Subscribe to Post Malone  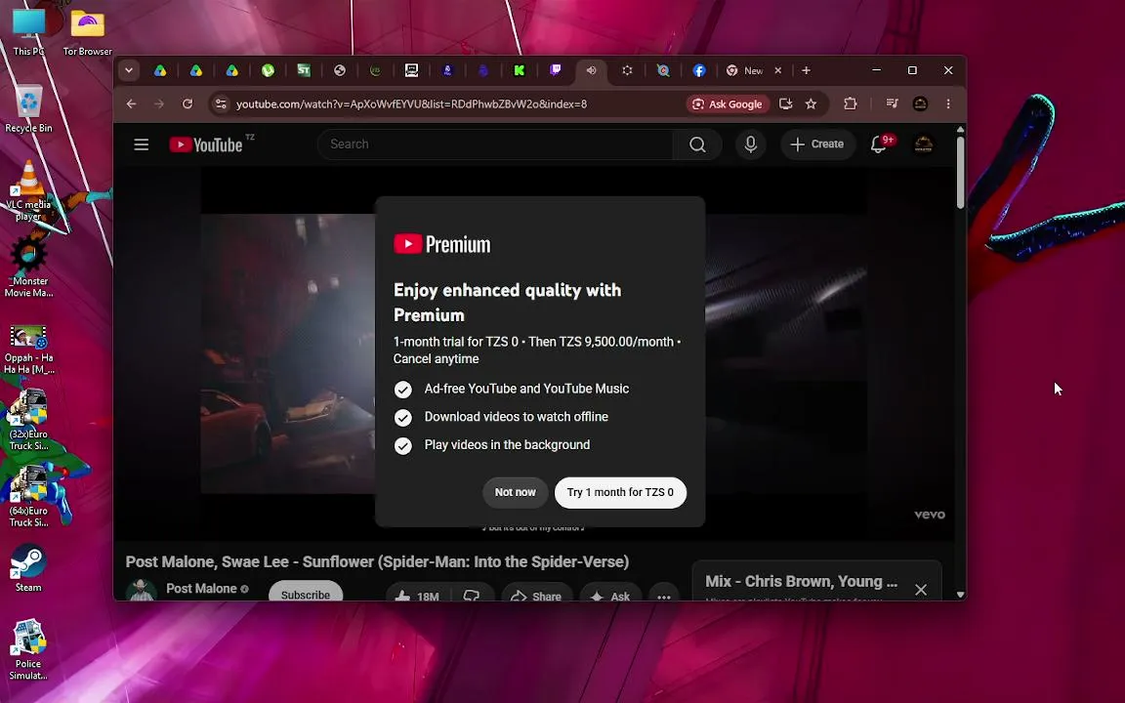pyautogui.click(x=306, y=591)
